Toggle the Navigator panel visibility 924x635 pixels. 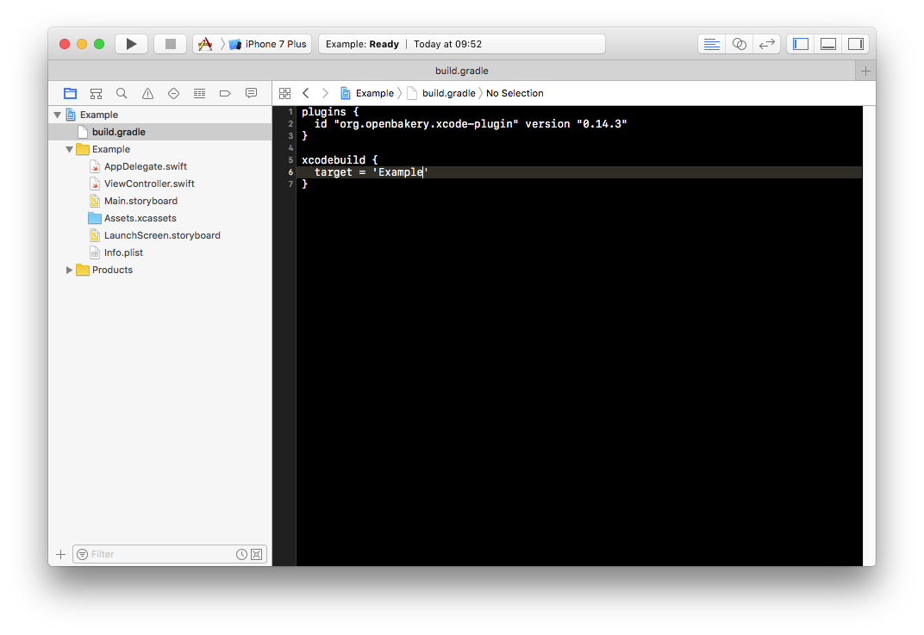tap(801, 44)
